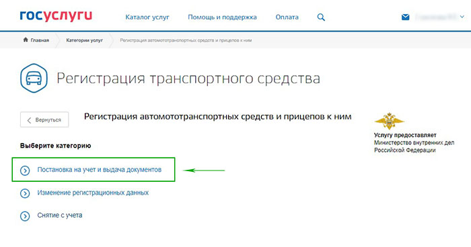Open Категории услуг breadcrumb
The image size is (471, 247).
[84, 40]
